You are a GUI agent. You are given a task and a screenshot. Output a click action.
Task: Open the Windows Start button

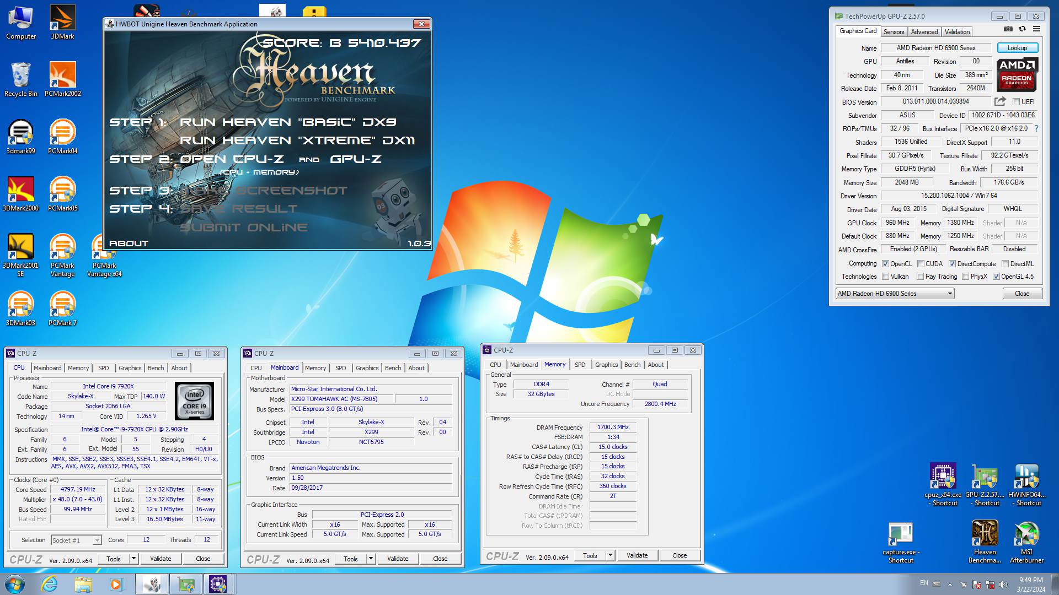[15, 584]
